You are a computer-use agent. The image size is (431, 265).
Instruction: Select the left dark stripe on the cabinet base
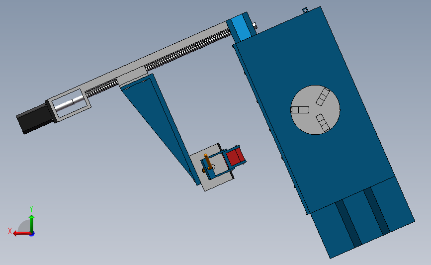(x=348, y=224)
